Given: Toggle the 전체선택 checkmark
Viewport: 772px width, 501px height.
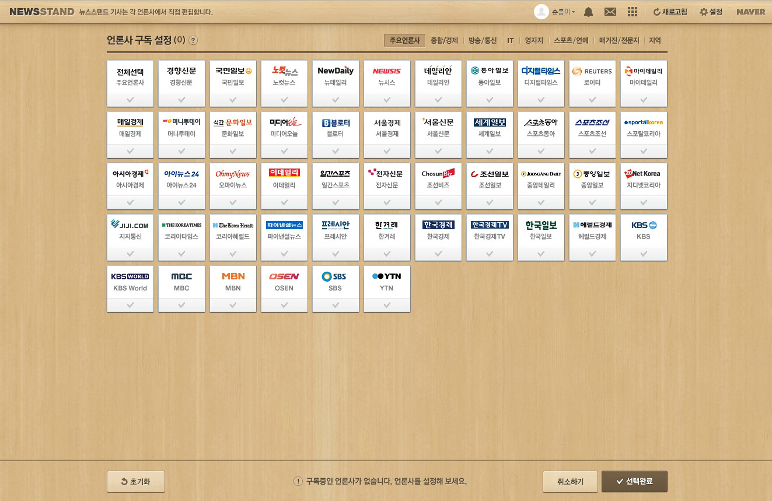Looking at the screenshot, I should pyautogui.click(x=130, y=100).
